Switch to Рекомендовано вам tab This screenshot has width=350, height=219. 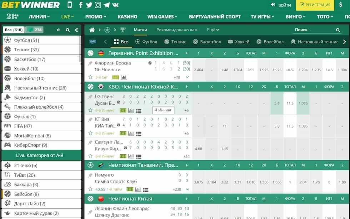(x=177, y=30)
